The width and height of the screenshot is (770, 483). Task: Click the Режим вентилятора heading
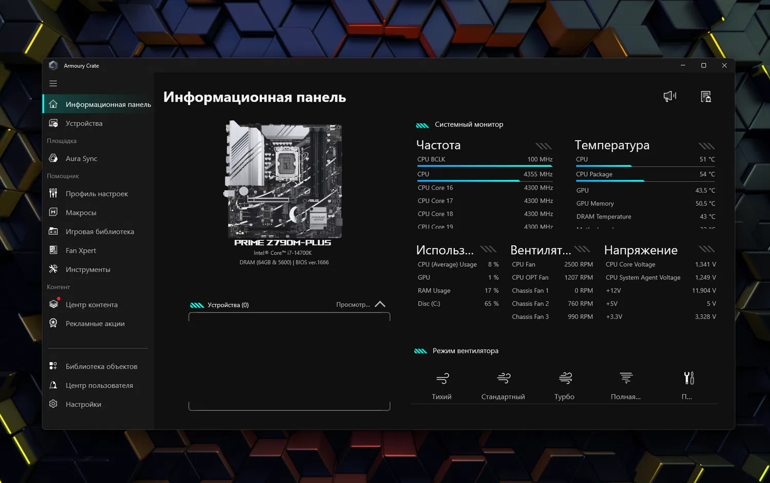coord(465,351)
